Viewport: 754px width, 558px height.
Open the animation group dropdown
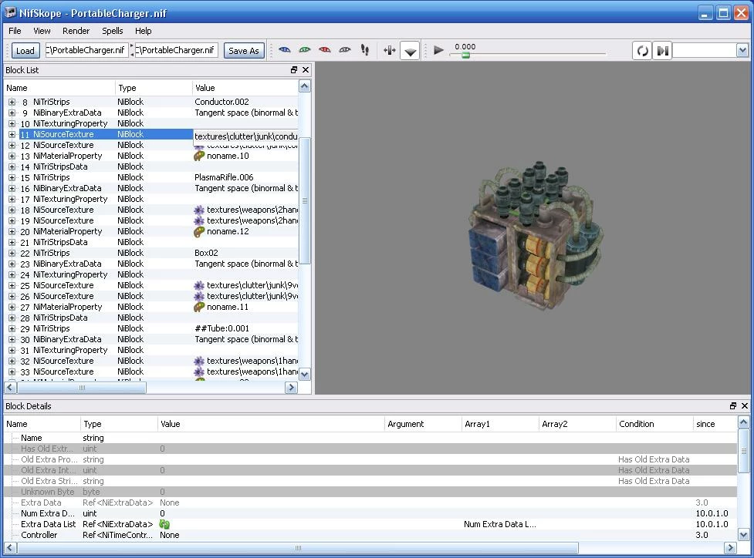tap(742, 50)
